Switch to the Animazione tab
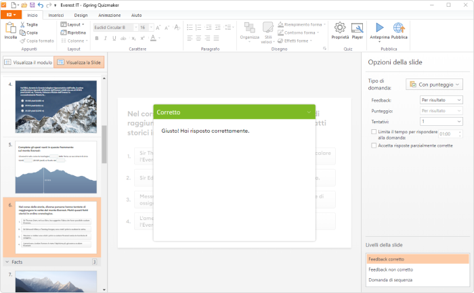This screenshot has height=293, width=474. pyautogui.click(x=108, y=14)
